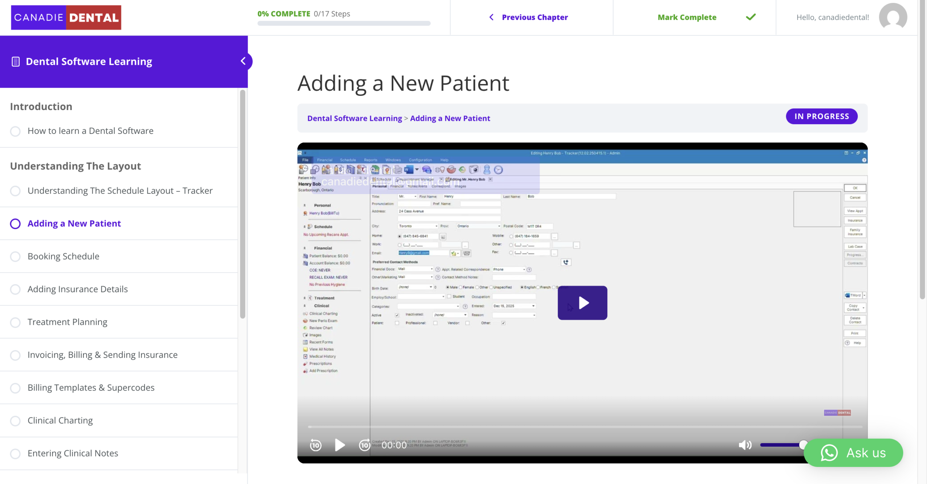Collapse the sidebar with the chevron arrow
Screen dimensions: 927x484
tap(243, 61)
